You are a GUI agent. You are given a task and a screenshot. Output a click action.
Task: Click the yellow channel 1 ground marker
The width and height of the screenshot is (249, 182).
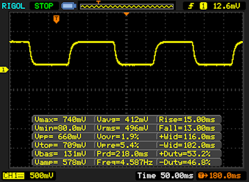coord(4,70)
